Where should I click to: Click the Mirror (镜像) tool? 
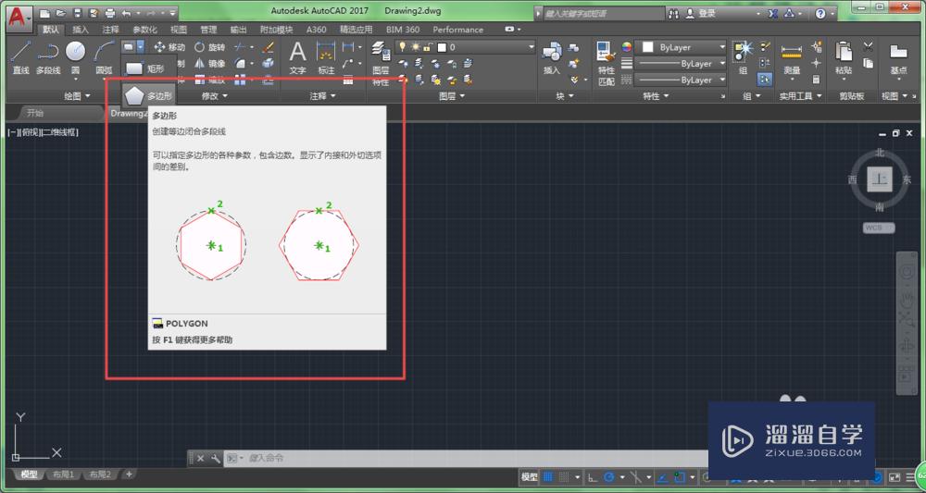click(x=209, y=63)
